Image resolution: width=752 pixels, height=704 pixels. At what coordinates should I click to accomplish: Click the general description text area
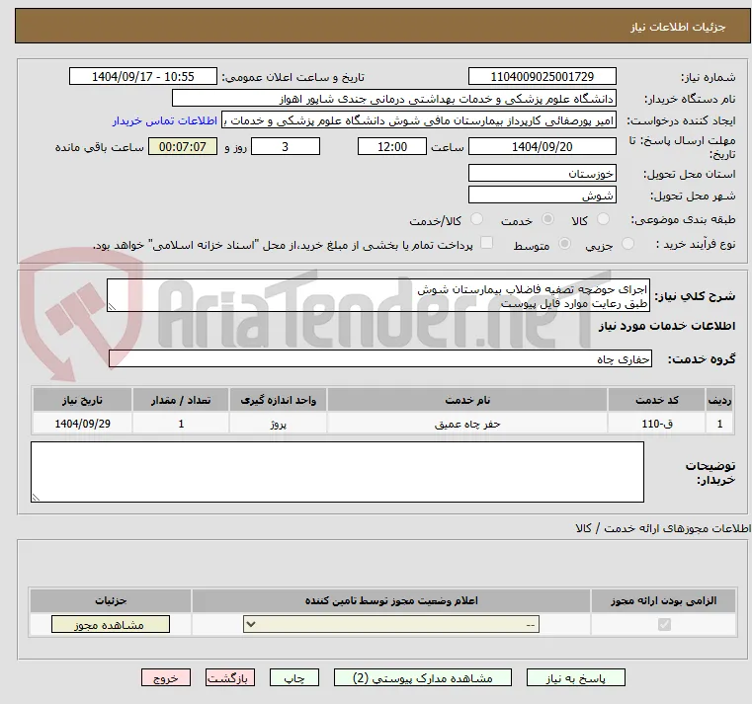click(377, 295)
